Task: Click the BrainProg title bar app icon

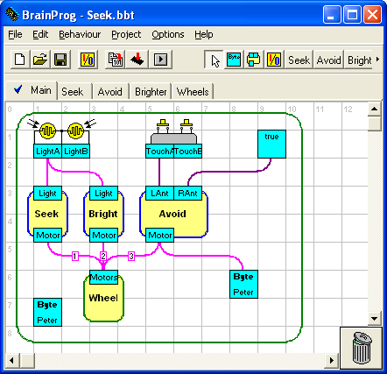Action: click(12, 14)
